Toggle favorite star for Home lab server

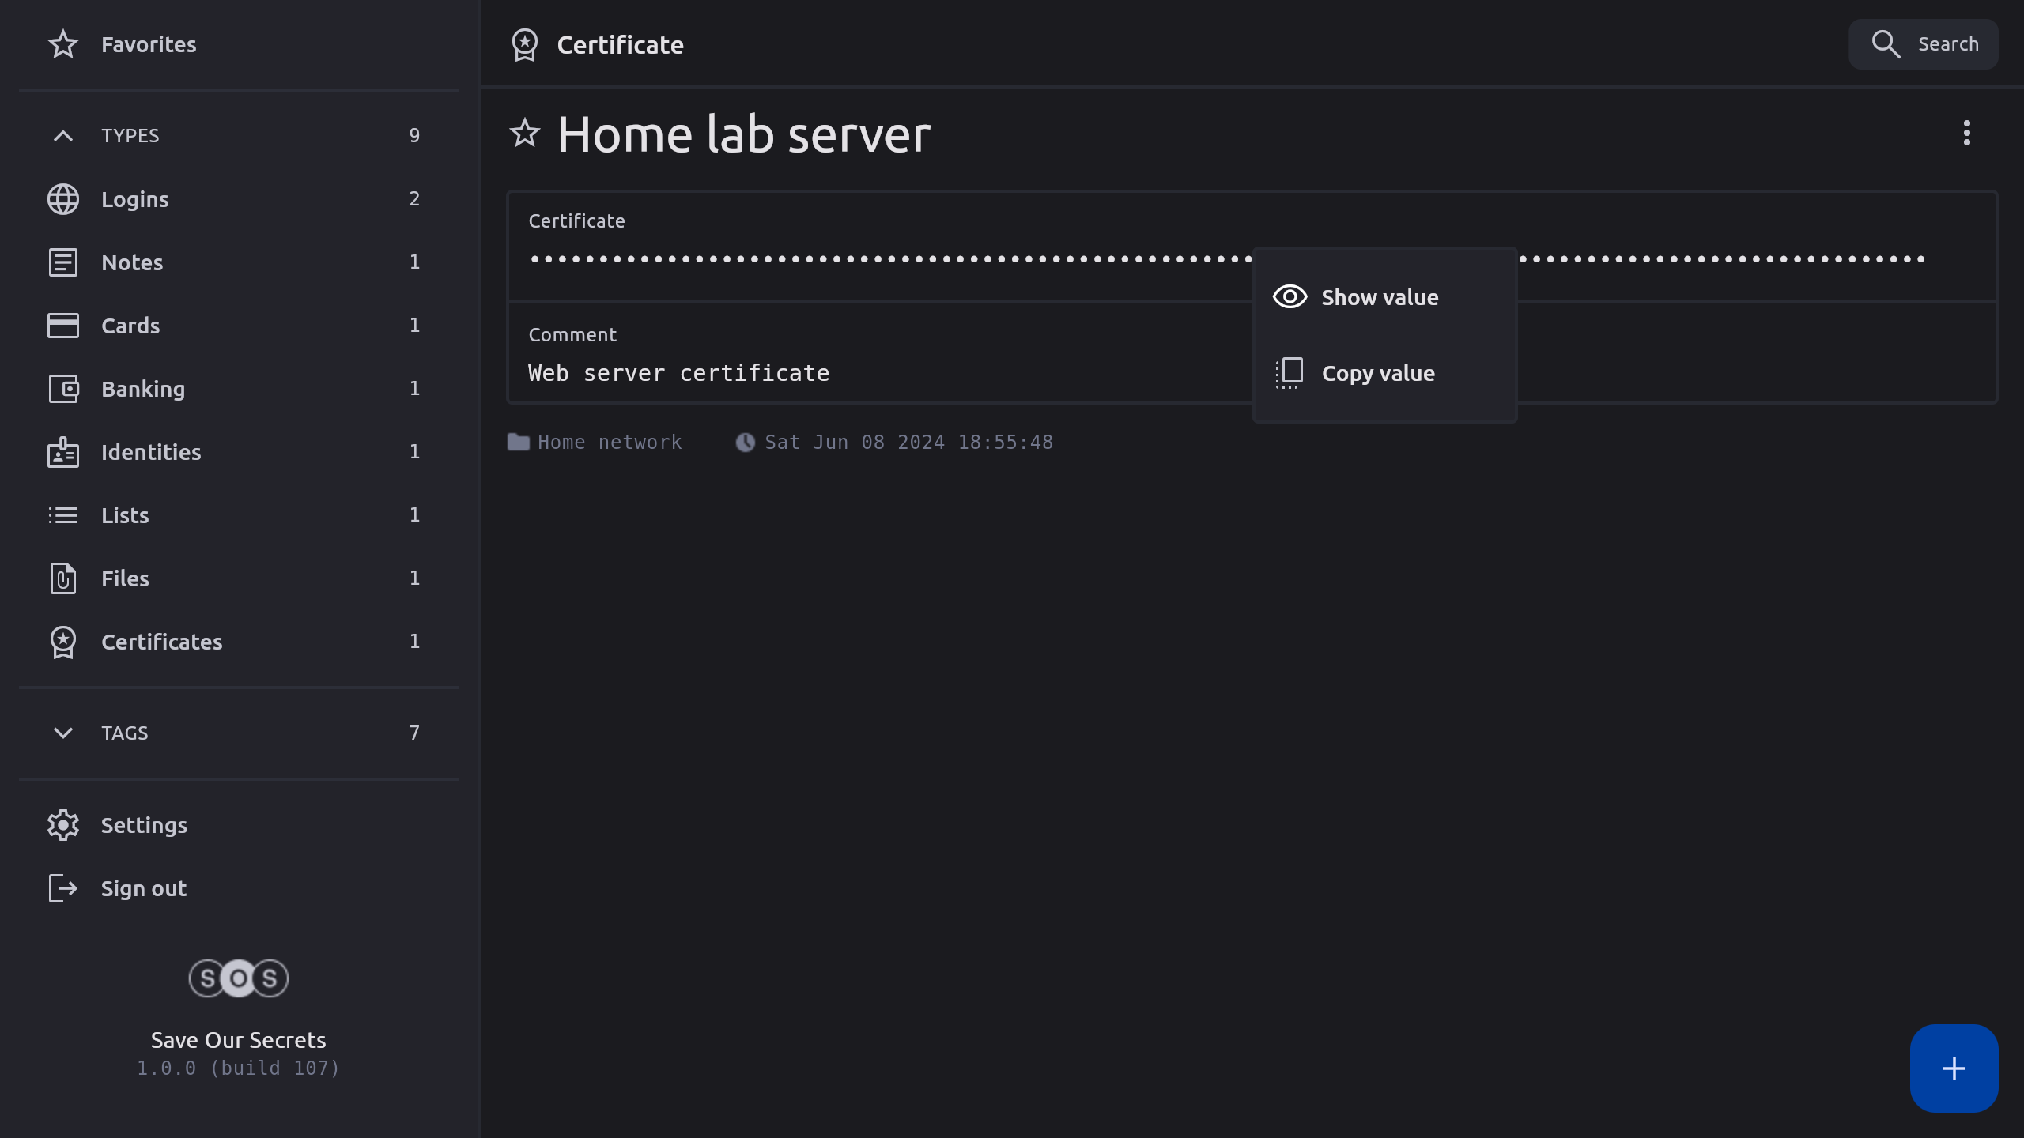(525, 133)
